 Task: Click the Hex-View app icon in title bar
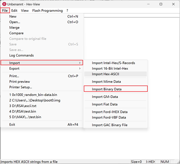pyautogui.click(x=4, y=4)
